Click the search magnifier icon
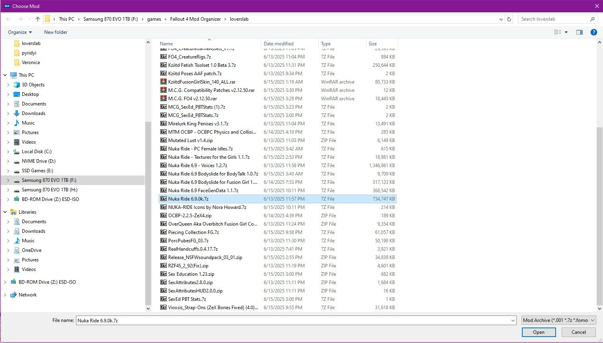This screenshot has width=603, height=343. tap(592, 19)
